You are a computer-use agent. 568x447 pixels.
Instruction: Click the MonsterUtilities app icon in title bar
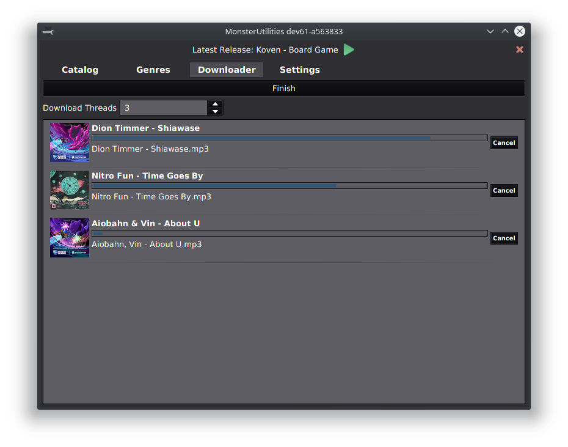[48, 32]
